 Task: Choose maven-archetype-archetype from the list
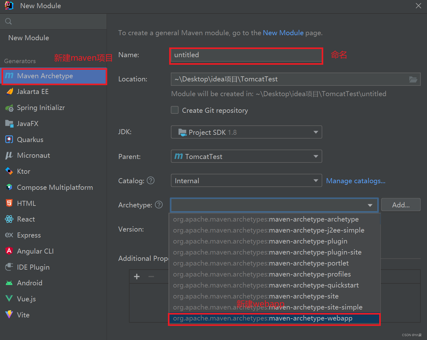[274, 219]
